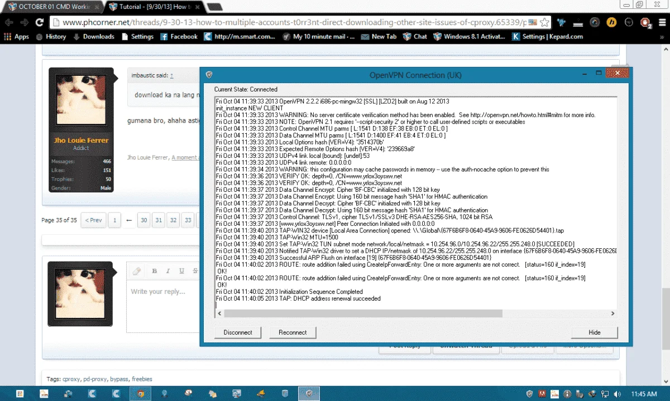670x401 pixels.
Task: Open New Tab bookmark
Action: point(379,36)
